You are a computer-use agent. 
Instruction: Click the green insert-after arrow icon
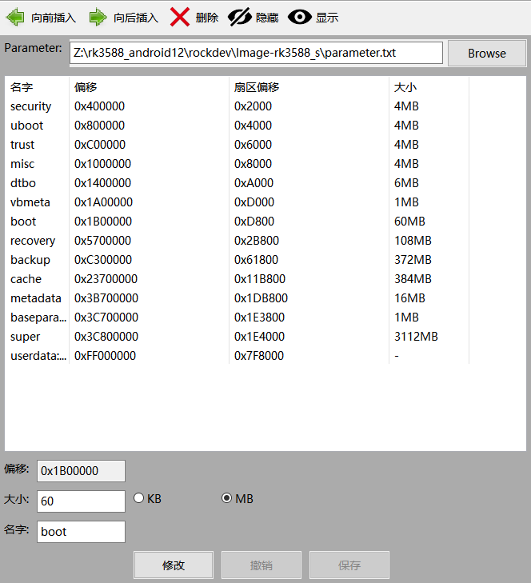pos(98,17)
